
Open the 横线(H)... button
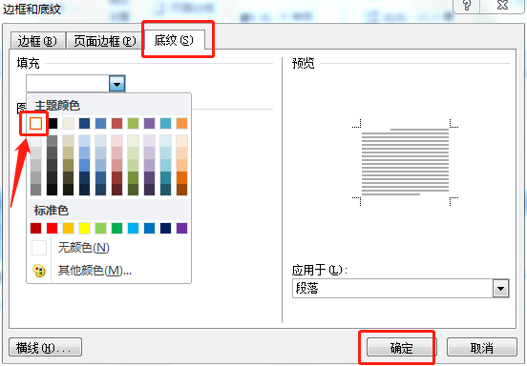(45, 347)
